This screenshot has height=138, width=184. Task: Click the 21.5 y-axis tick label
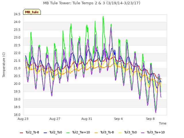tap(17, 61)
